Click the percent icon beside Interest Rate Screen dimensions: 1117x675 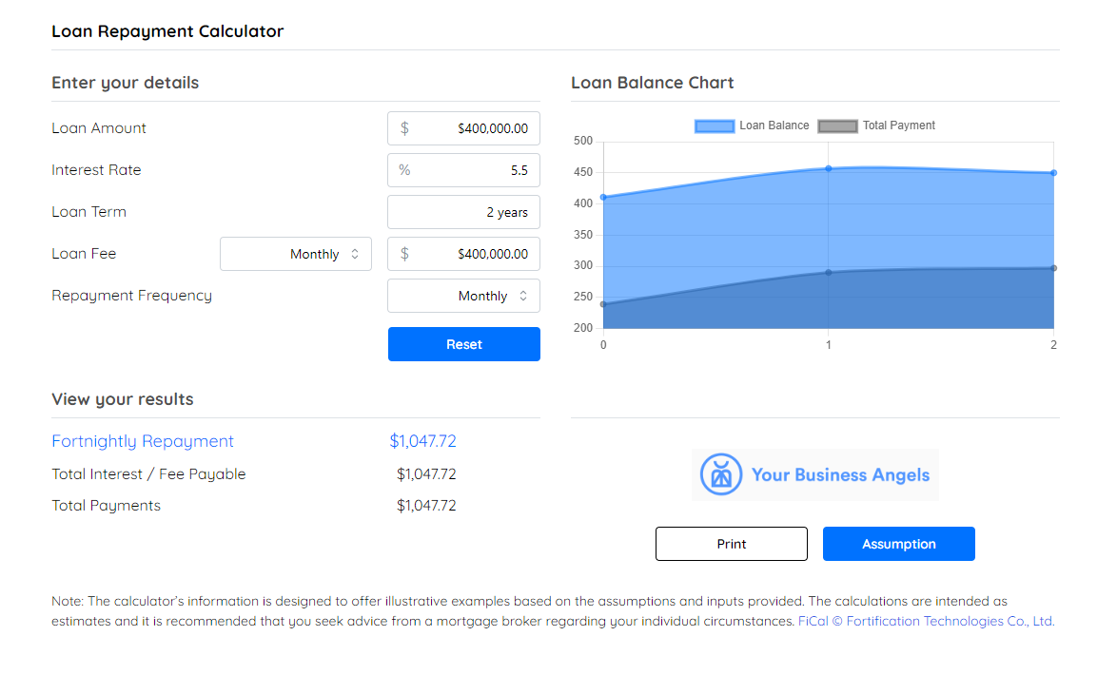coord(402,169)
